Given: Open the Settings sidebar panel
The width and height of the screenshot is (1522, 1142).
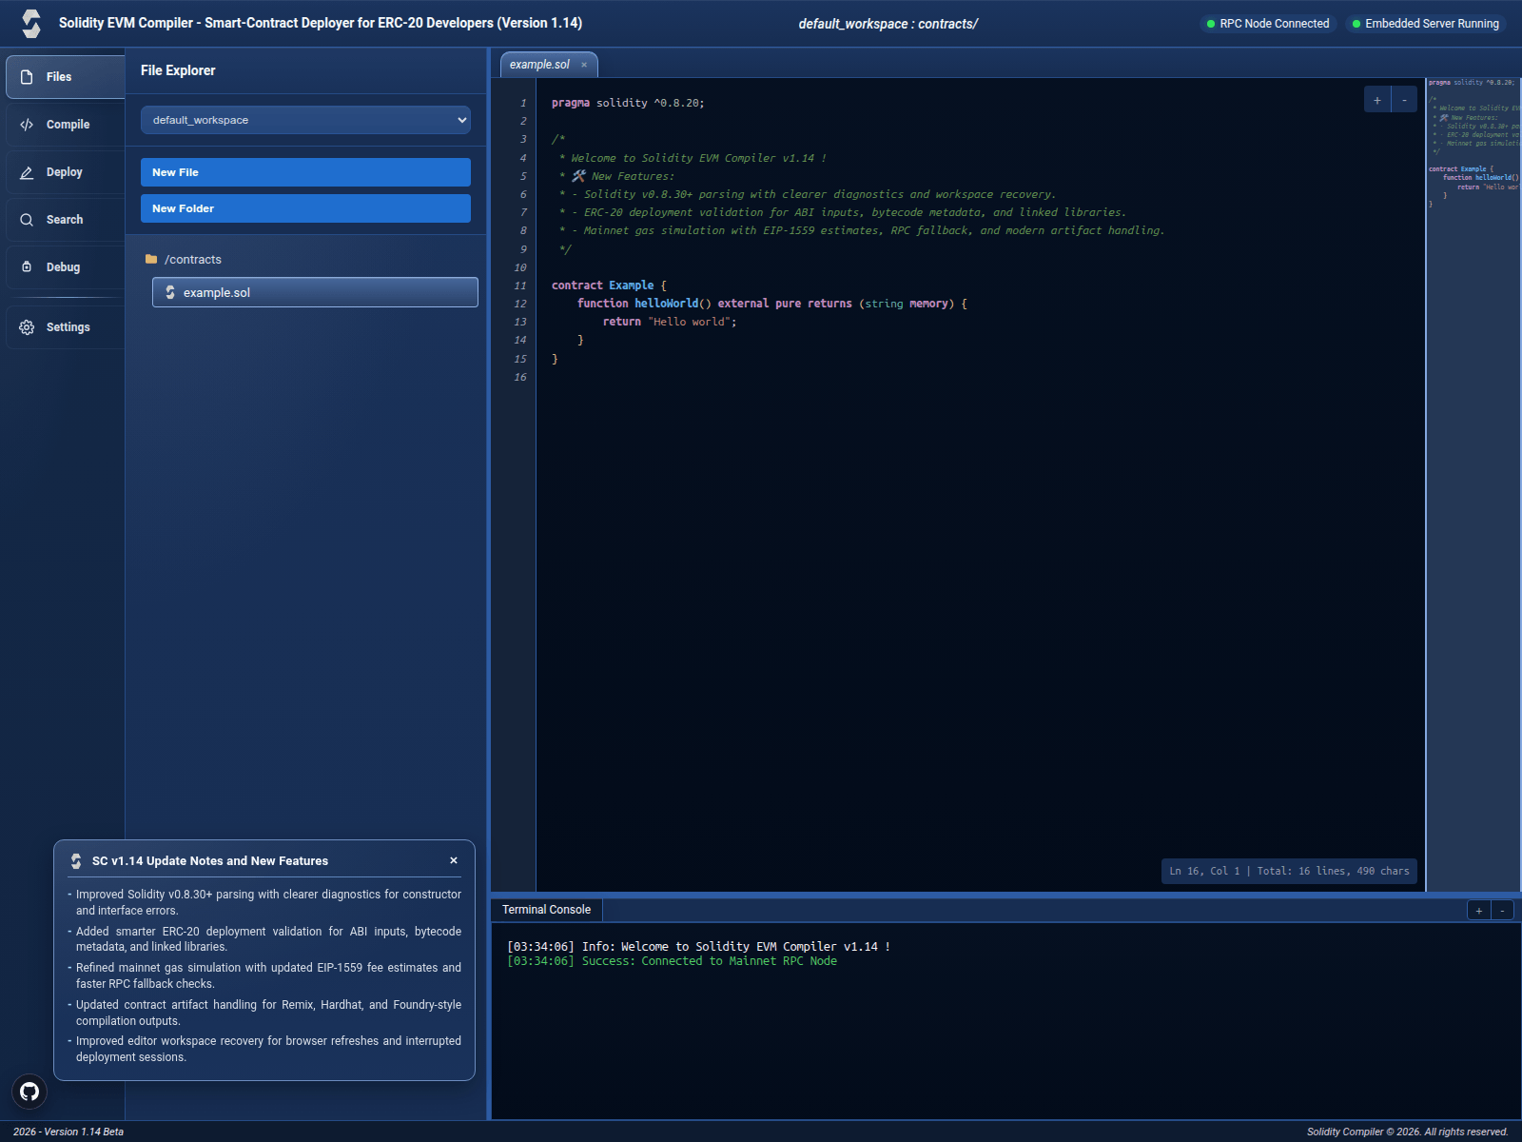Looking at the screenshot, I should coord(66,327).
